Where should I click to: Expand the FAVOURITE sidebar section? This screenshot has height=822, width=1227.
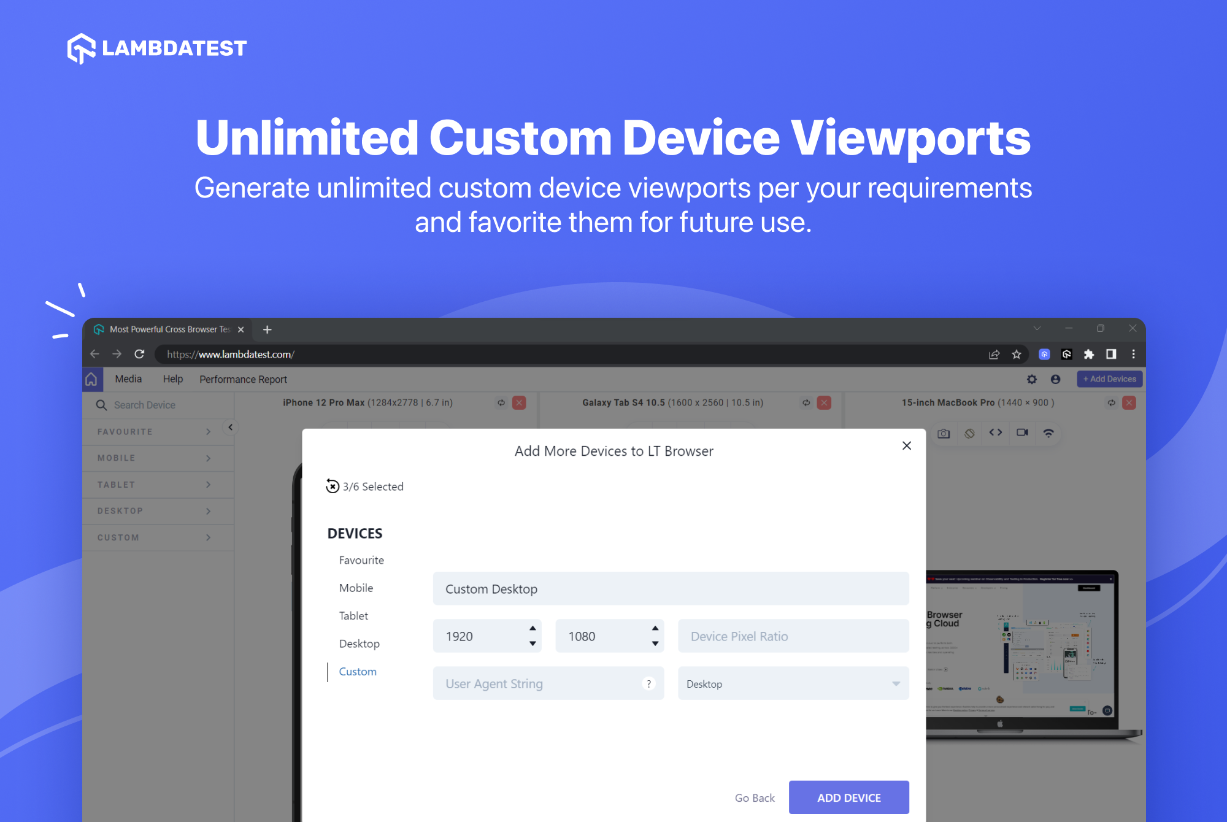point(158,432)
